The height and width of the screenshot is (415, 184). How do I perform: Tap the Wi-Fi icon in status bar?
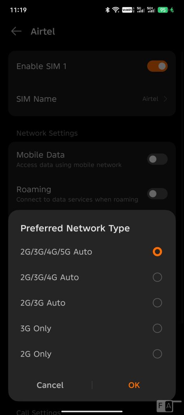(x=116, y=10)
